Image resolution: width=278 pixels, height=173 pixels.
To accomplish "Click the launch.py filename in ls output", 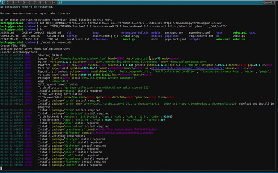I will pyautogui.click(x=128, y=39).
